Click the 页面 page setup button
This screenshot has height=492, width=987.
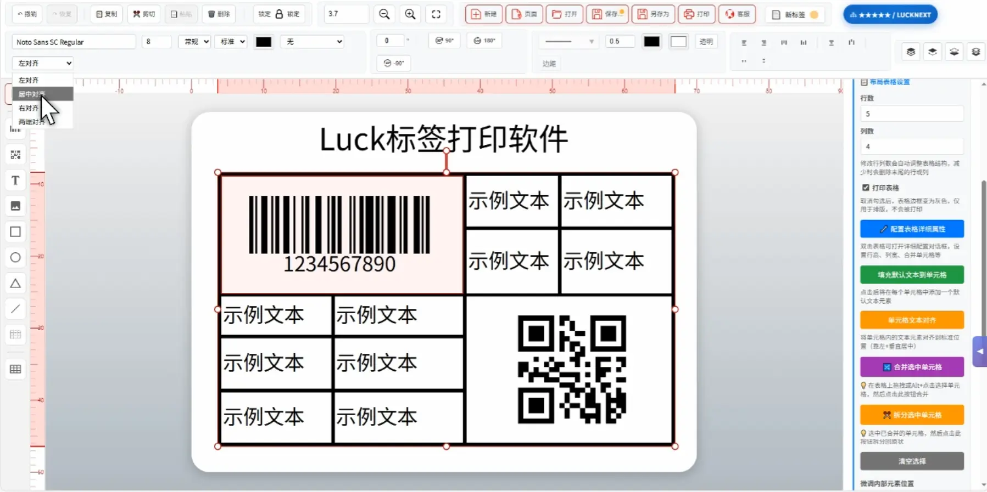[x=525, y=14]
